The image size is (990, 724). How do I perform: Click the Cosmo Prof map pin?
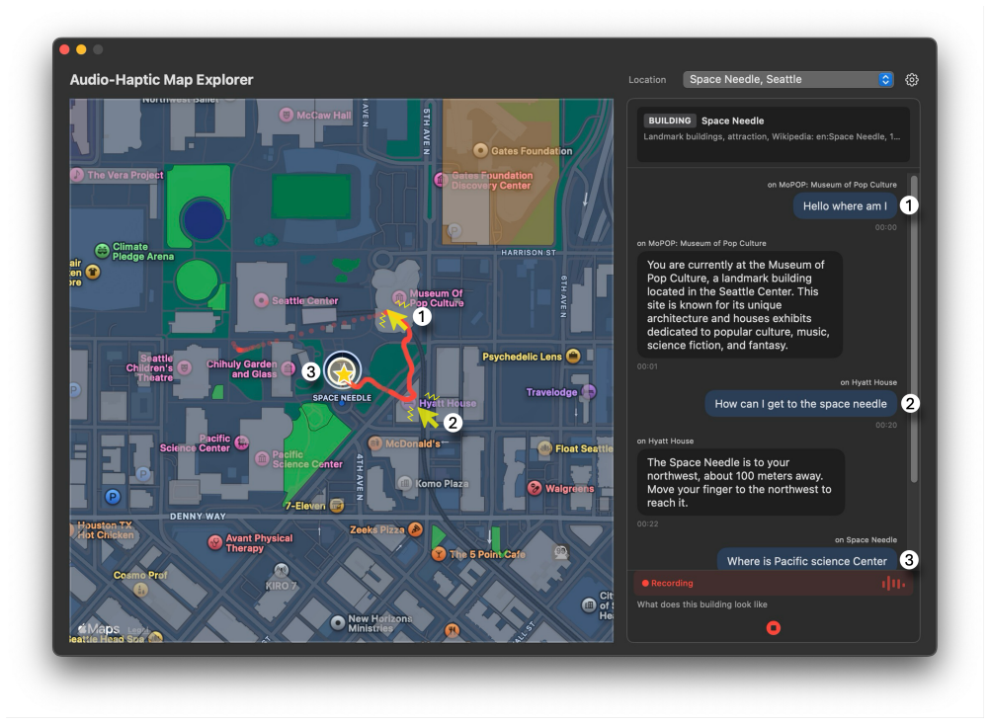[140, 590]
